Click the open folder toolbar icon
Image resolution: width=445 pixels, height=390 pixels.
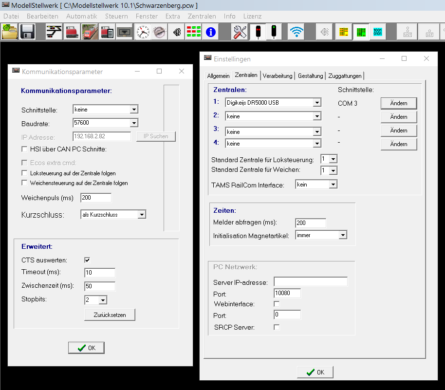point(10,32)
